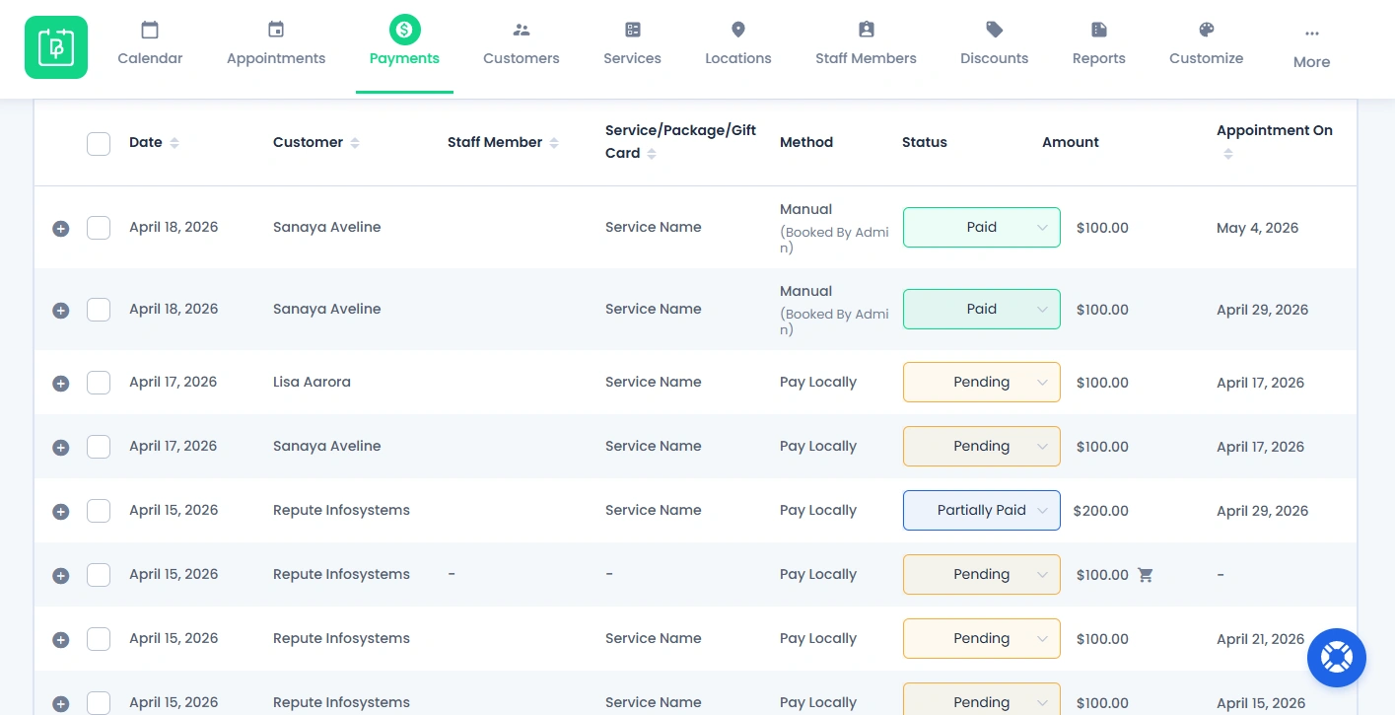This screenshot has width=1395, height=715.
Task: Open Pending dropdown for April 15 appointment
Action: click(982, 699)
